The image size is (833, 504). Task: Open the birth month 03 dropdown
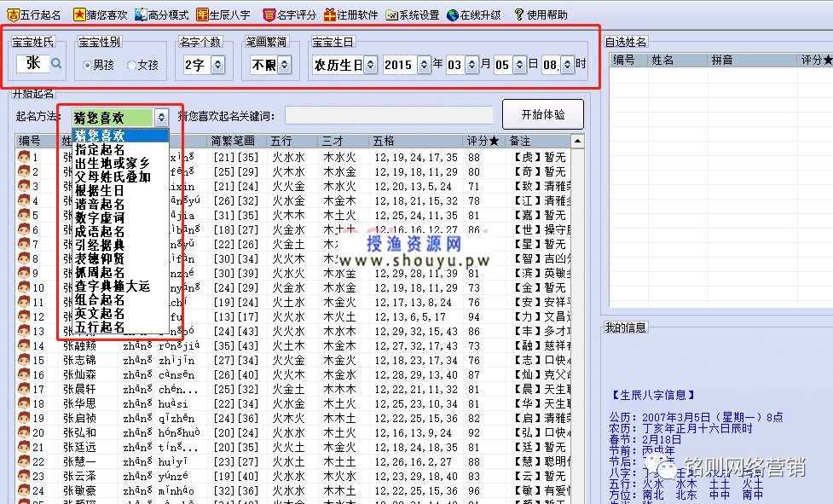[471, 65]
